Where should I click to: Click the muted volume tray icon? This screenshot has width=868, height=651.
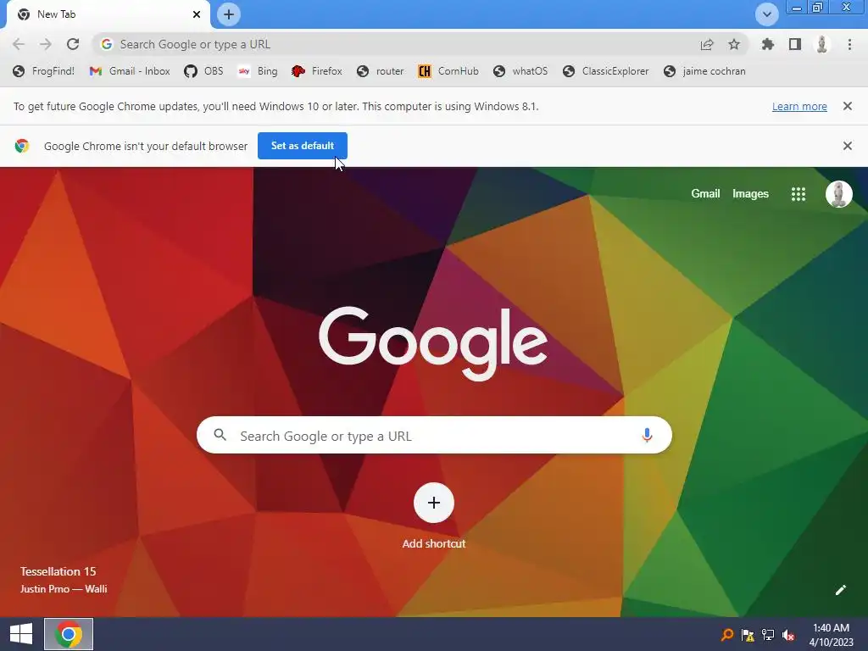click(788, 635)
